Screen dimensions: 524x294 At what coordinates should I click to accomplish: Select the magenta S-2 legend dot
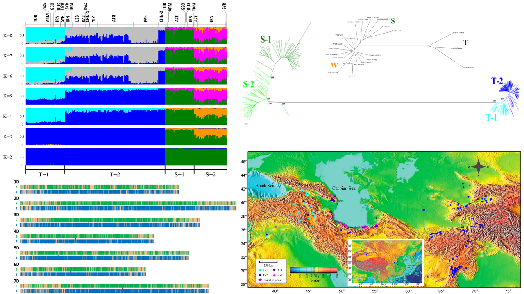[x=274, y=275]
